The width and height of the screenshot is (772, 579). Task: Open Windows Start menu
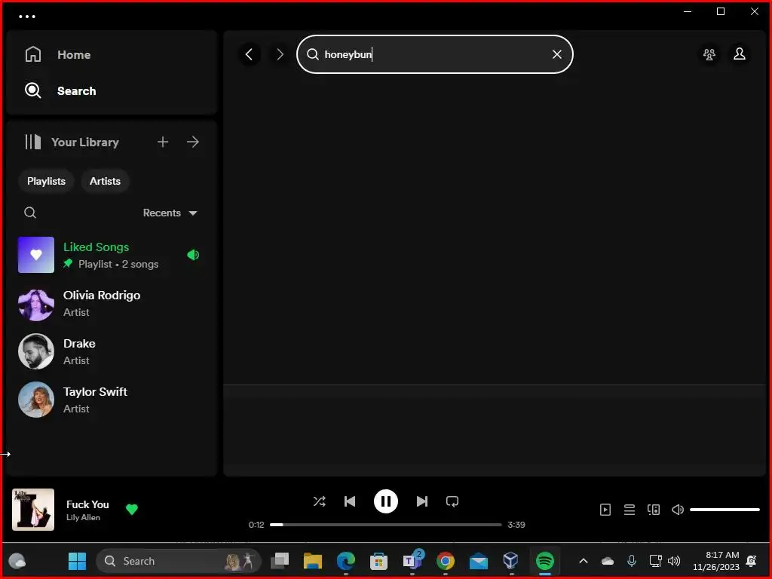click(x=77, y=561)
